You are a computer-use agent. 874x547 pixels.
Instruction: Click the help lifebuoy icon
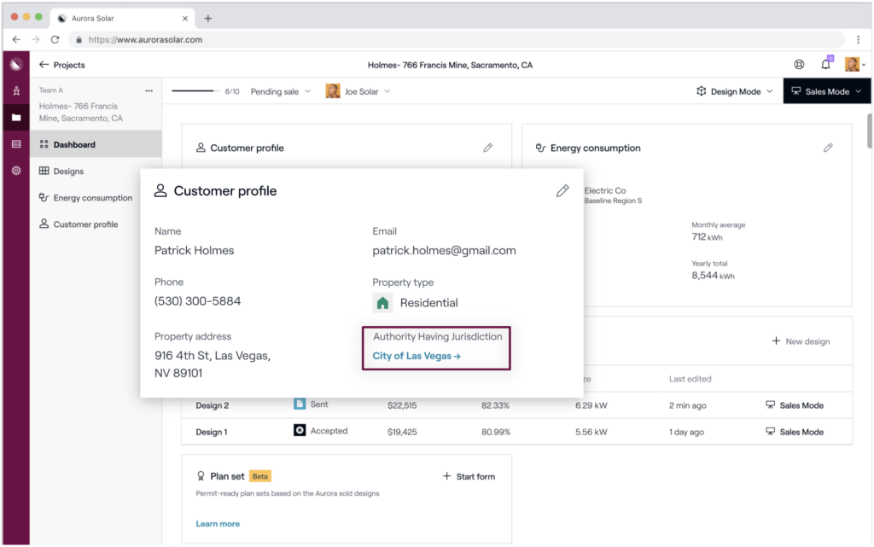click(x=799, y=65)
